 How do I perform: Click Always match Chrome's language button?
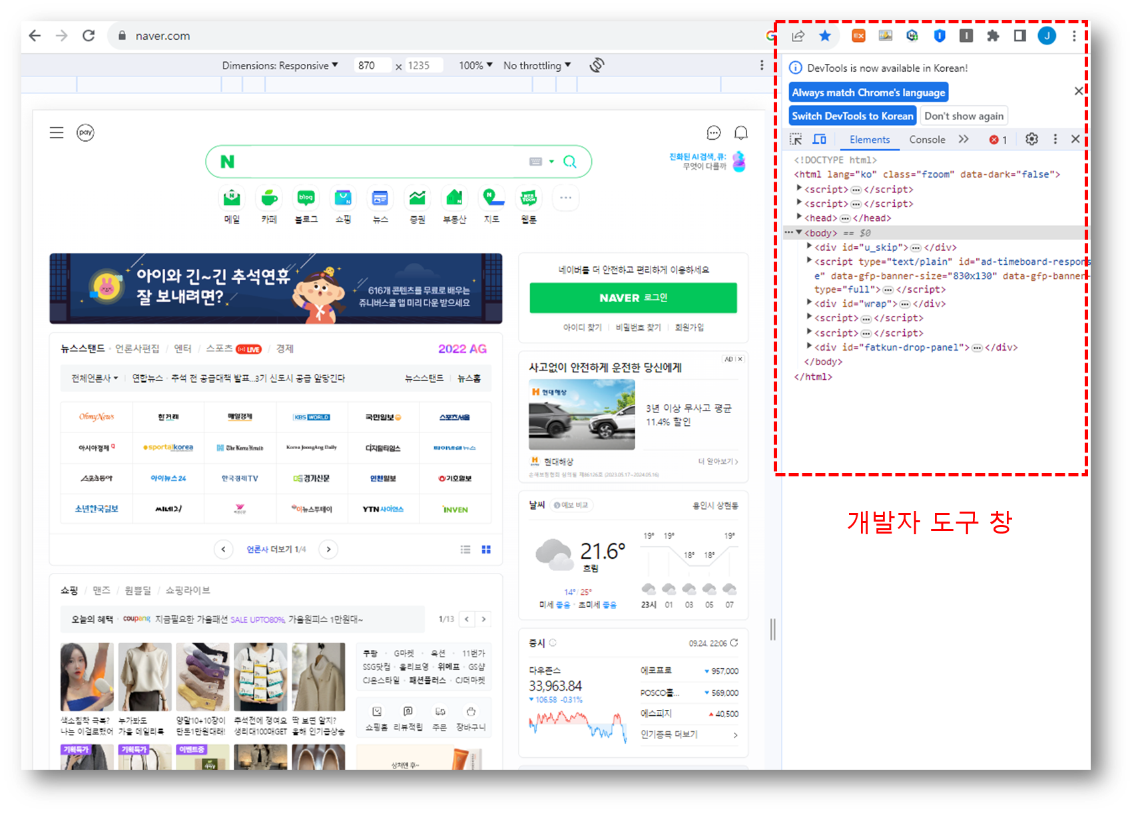click(868, 92)
